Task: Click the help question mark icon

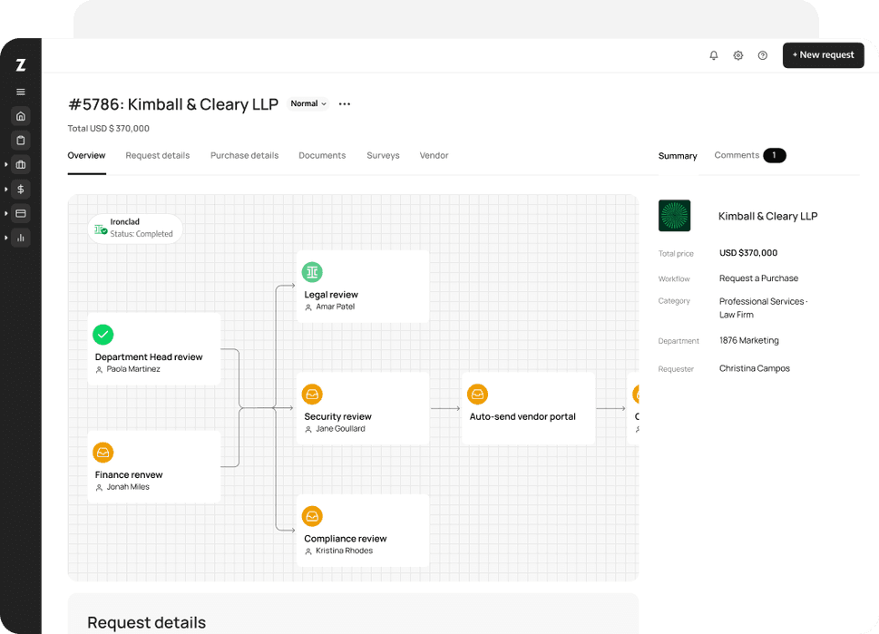Action: coord(762,55)
